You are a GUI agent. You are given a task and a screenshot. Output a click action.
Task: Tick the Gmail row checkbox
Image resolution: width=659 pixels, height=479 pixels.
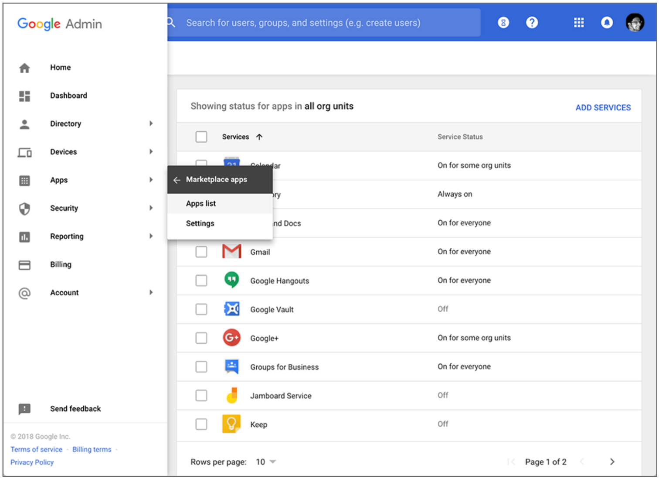[201, 252]
